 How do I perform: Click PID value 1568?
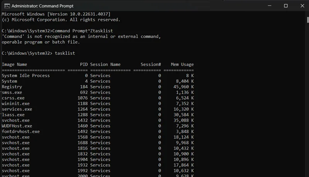click(83, 137)
